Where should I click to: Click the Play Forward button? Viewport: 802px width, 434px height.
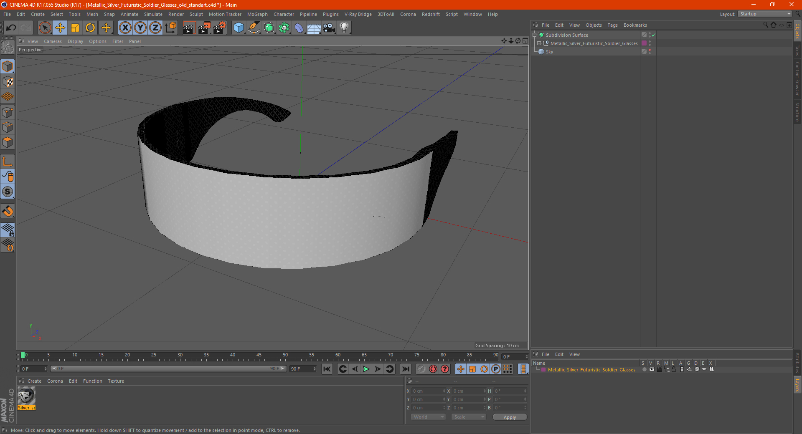click(366, 369)
